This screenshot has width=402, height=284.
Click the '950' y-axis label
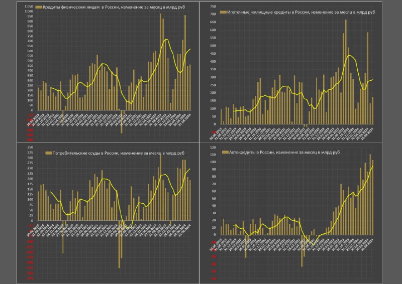coord(30,17)
